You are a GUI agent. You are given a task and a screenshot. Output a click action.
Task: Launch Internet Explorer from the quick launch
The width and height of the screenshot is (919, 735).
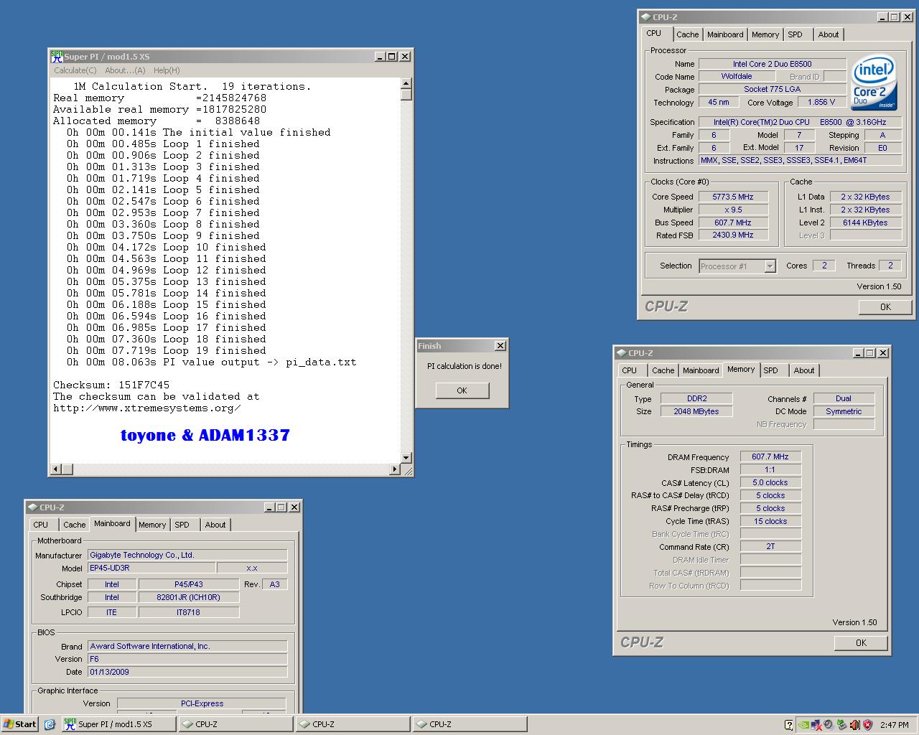(x=50, y=724)
